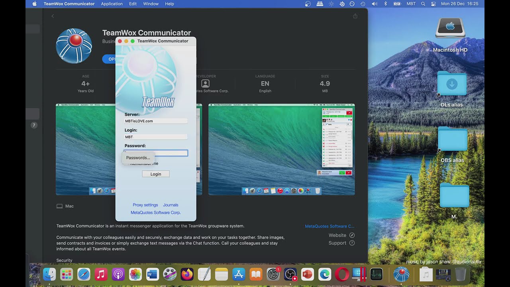510x287 pixels.
Task: Open Launchpad in the Dock
Action: click(67, 274)
